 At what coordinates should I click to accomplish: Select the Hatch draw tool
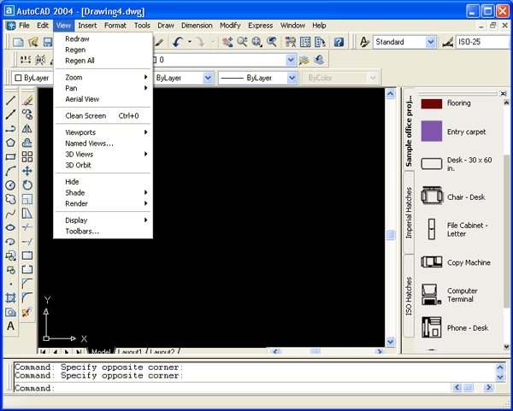pos(10,297)
